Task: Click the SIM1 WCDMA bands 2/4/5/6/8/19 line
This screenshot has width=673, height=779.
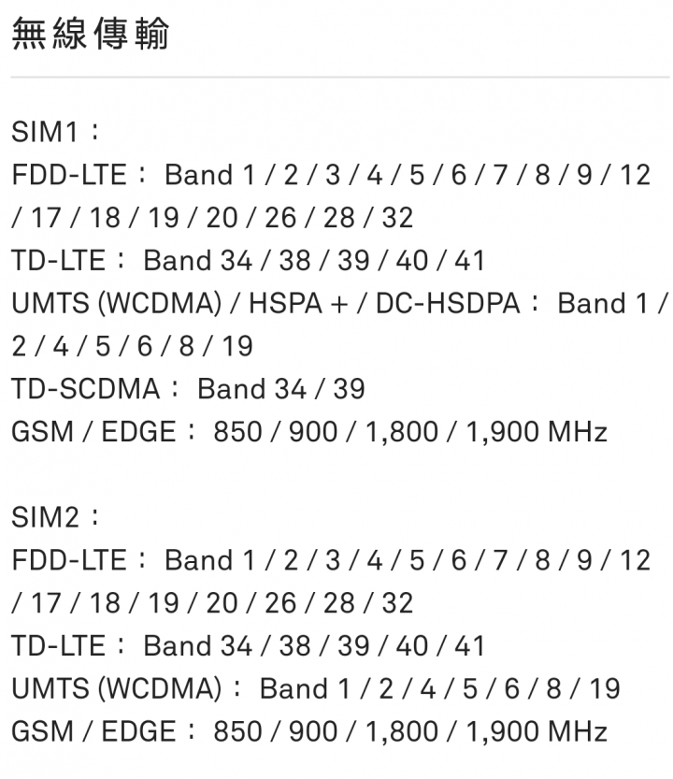Action: coord(132,346)
